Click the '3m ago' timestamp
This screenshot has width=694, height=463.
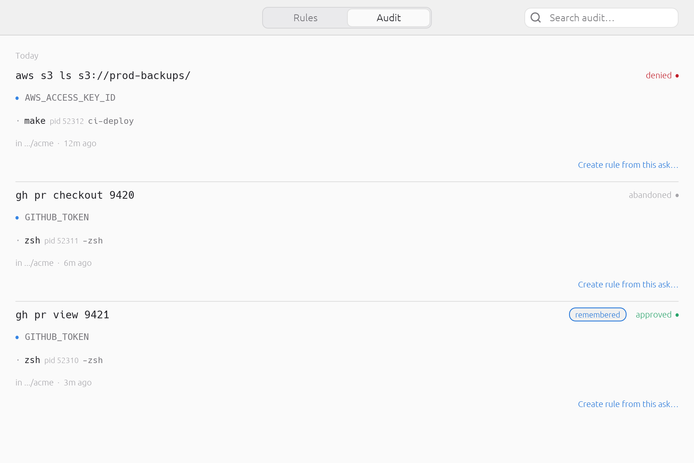click(x=77, y=383)
